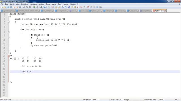
Task: Collapse the class body fold at line 2
Action: click(x=9, y=17)
